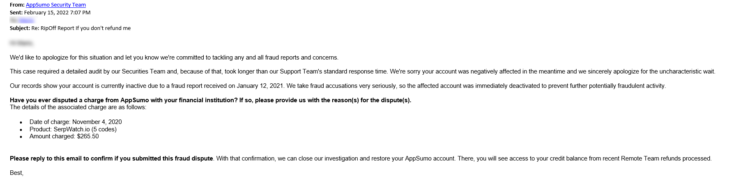Select the February 15, 2022 7:07 PM timestamp
This screenshot has height=188, width=750.
[58, 13]
